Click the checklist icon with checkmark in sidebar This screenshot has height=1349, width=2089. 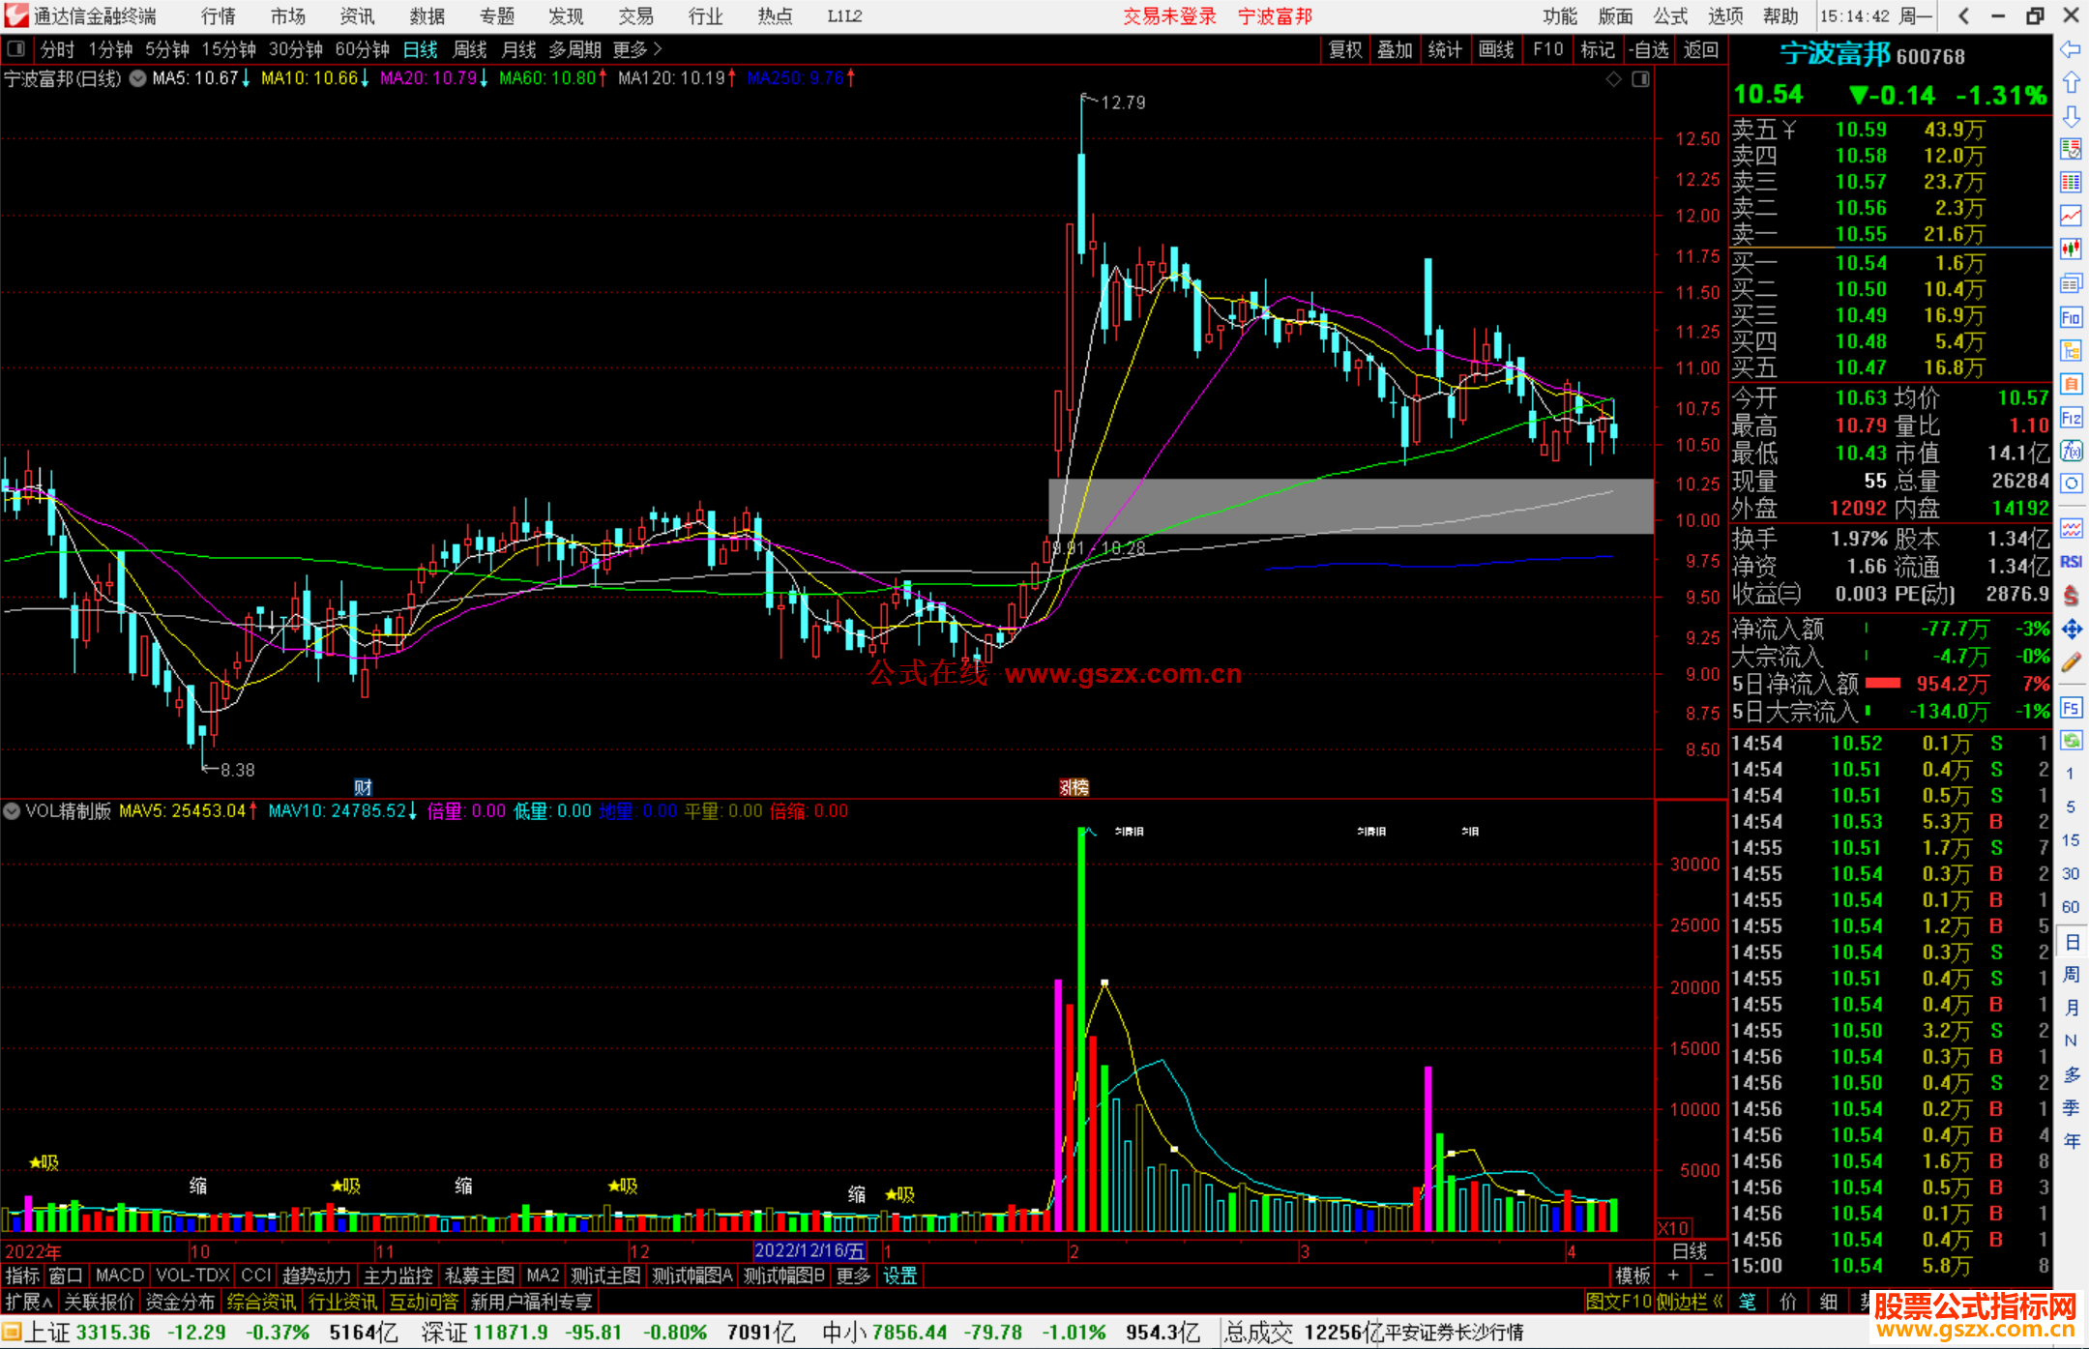click(x=2071, y=149)
